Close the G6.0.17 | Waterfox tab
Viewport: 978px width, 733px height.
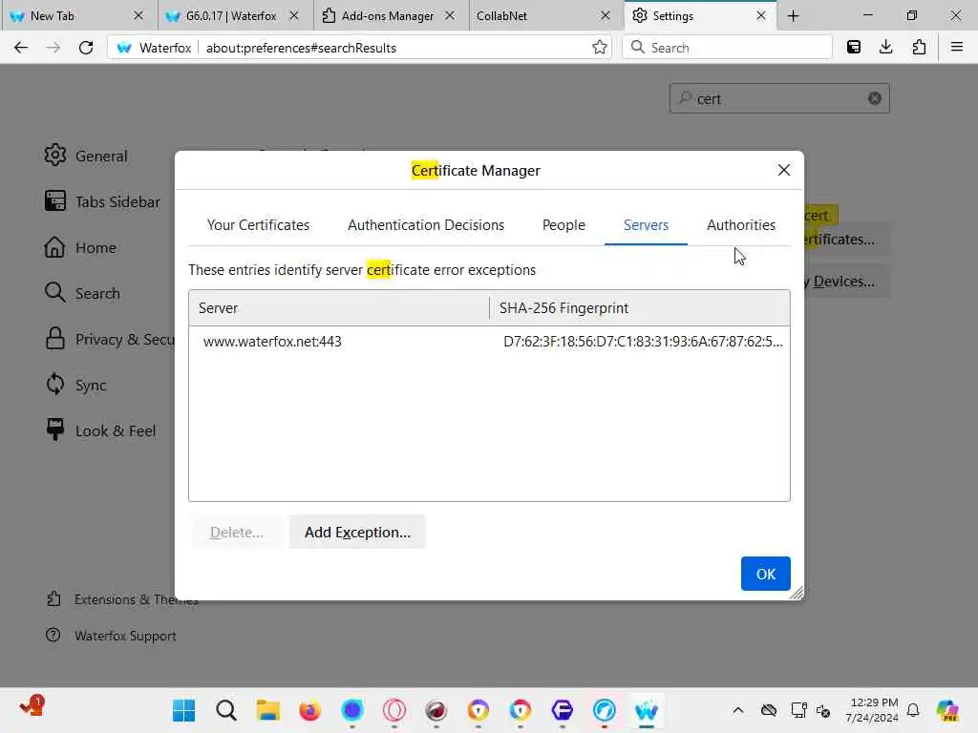(294, 15)
